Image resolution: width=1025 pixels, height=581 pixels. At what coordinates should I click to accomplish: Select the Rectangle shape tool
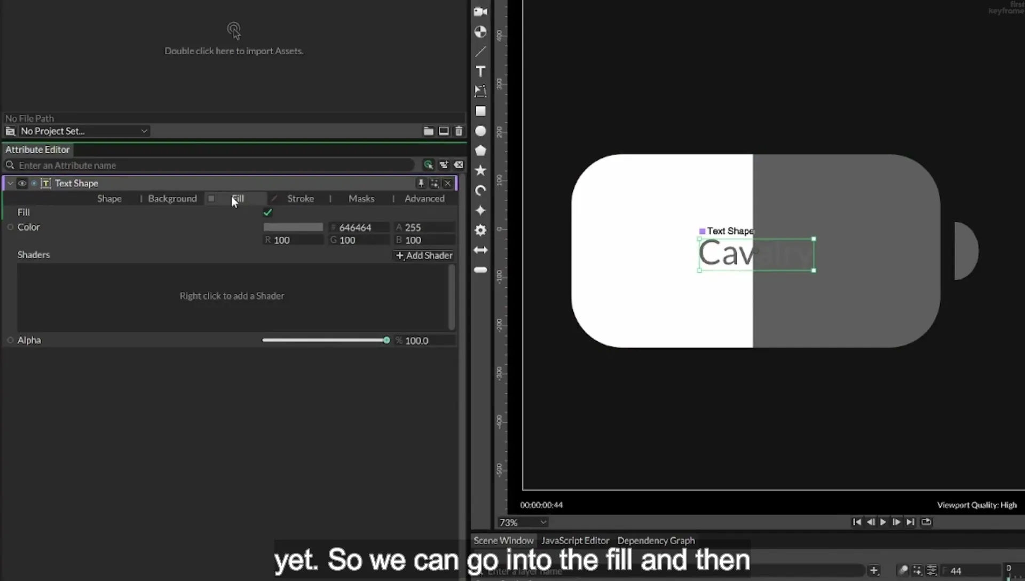click(x=480, y=111)
